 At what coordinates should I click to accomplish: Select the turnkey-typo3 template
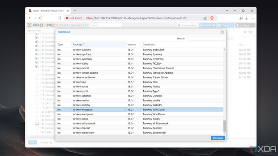pyautogui.click(x=139, y=91)
